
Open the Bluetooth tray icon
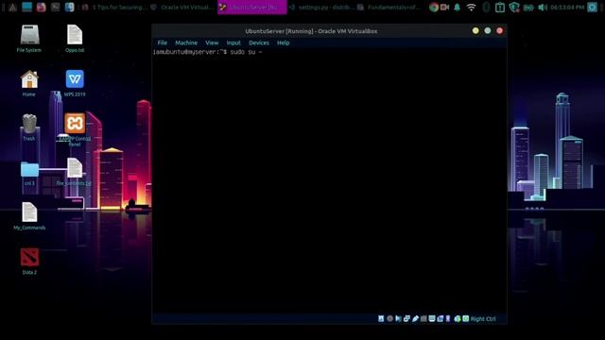point(486,7)
